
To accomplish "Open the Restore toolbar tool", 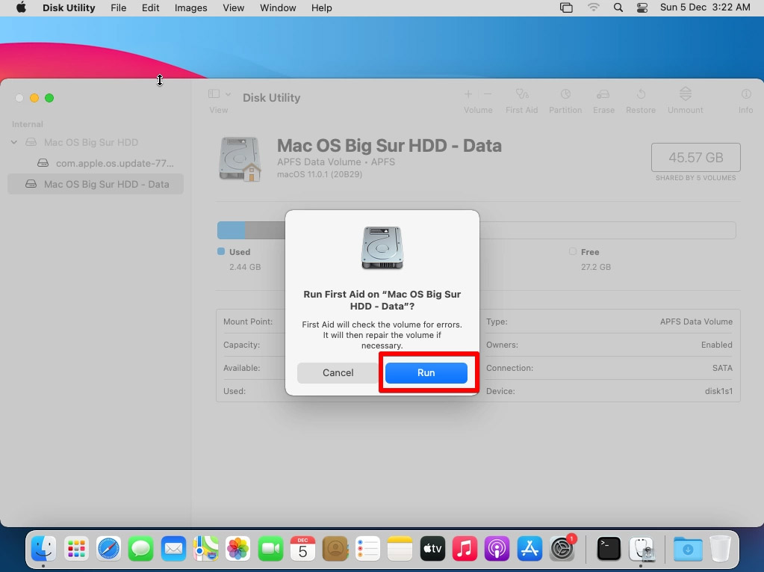I will 641,100.
